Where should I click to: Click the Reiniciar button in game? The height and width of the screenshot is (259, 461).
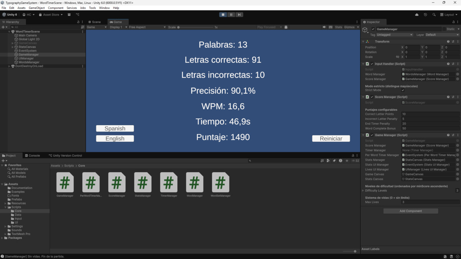(331, 139)
